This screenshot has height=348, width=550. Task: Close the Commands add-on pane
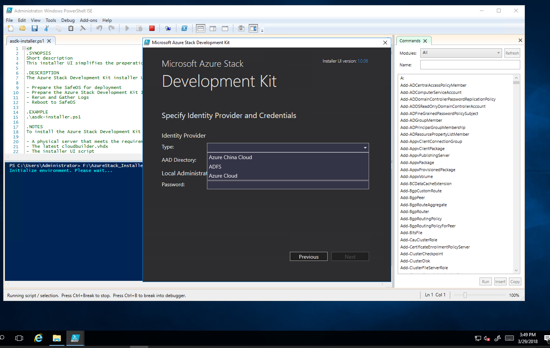point(520,40)
